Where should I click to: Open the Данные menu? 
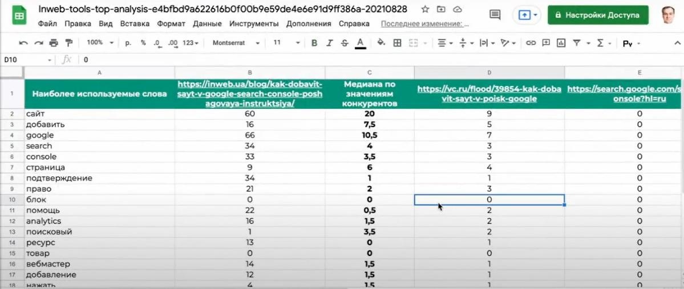[x=207, y=24]
